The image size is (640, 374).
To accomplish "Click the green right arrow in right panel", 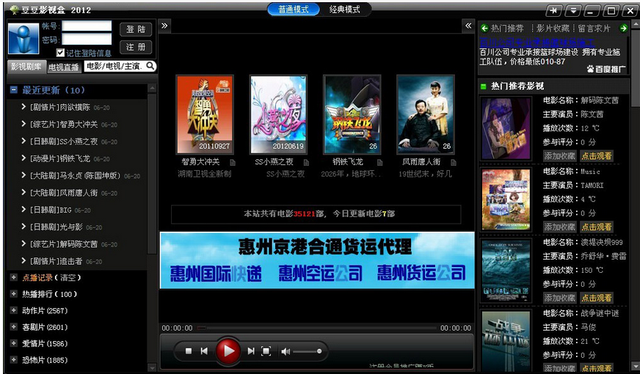I will [623, 28].
